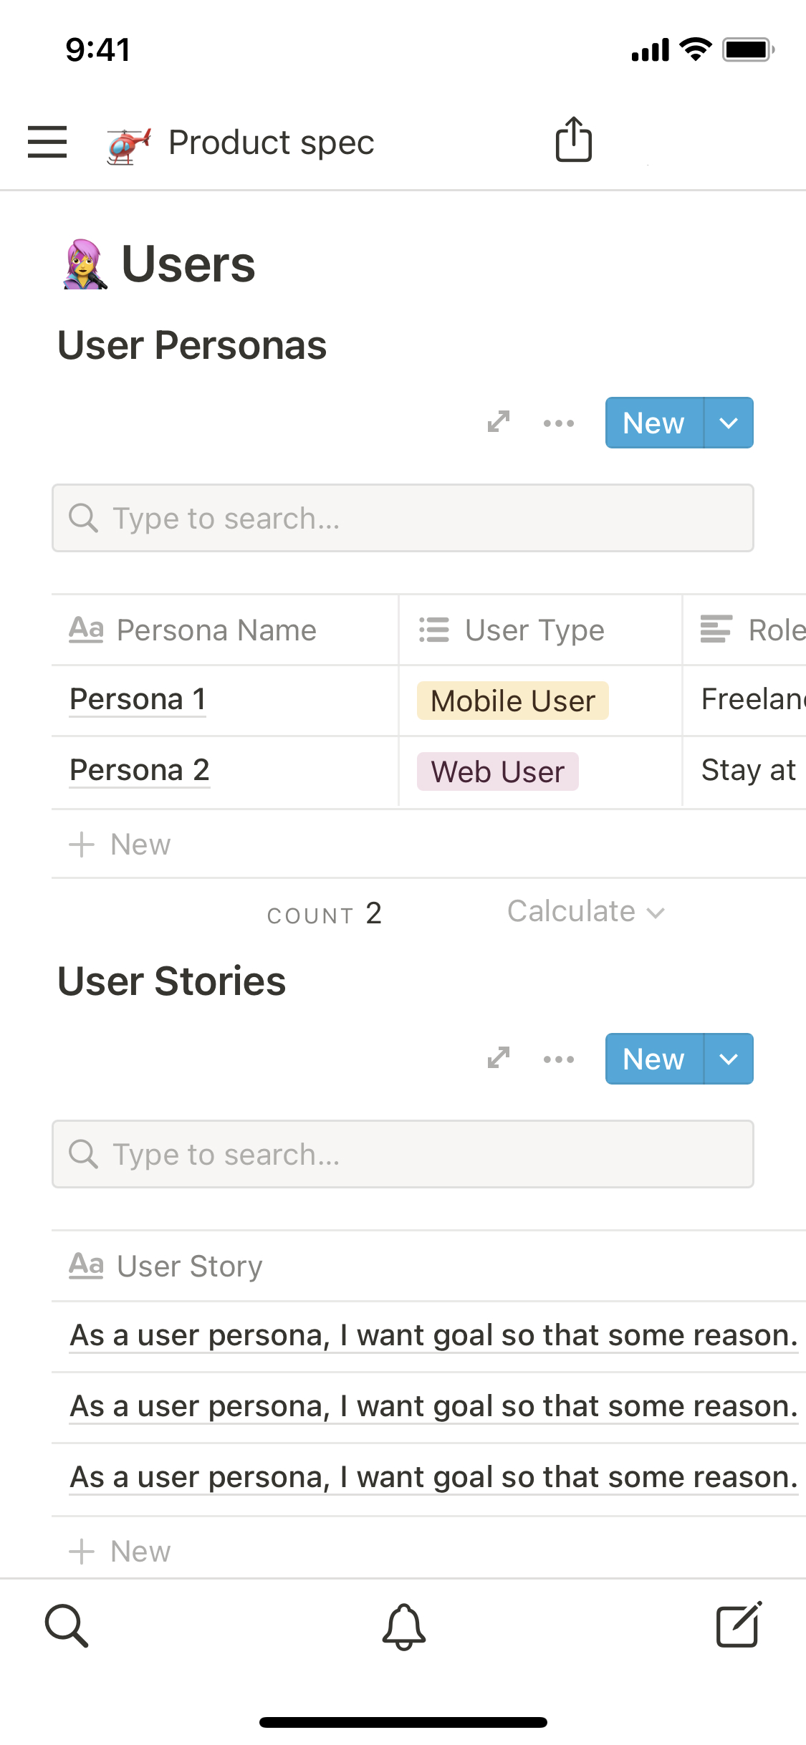The image size is (806, 1745).
Task: Focus the User Personas search field
Action: (403, 518)
